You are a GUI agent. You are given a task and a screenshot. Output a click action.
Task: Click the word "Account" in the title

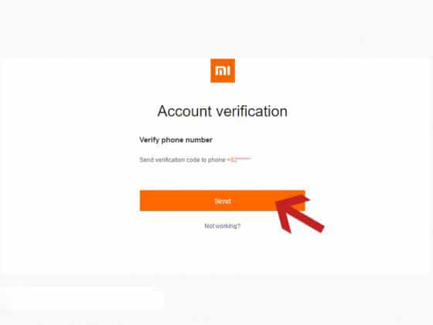point(185,111)
